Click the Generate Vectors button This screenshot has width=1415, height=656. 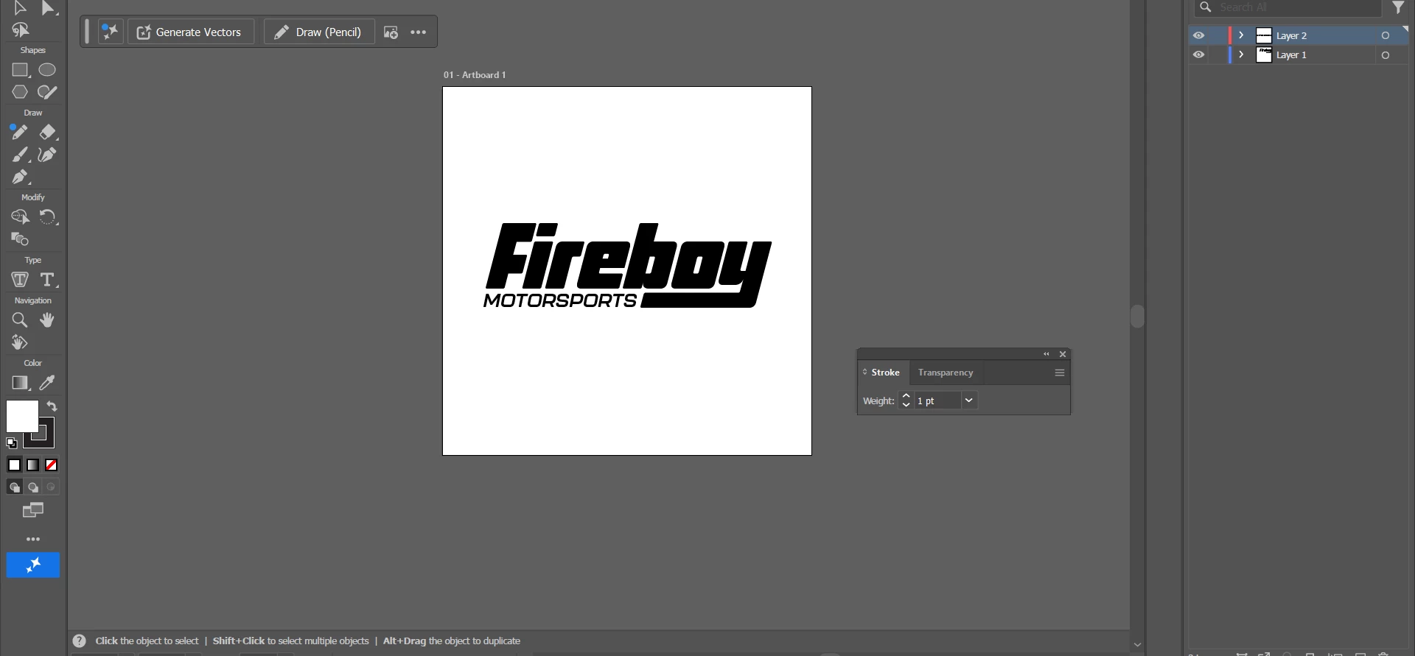(191, 32)
